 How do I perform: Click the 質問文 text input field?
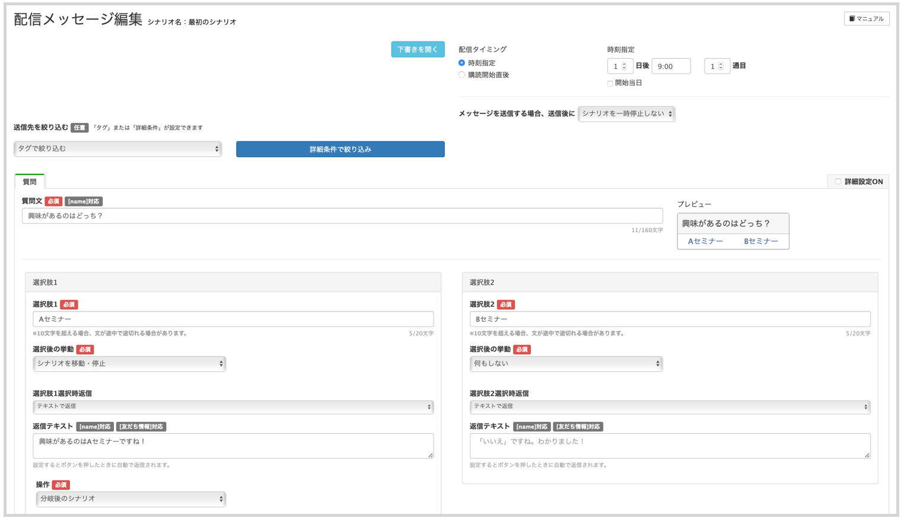pyautogui.click(x=342, y=216)
